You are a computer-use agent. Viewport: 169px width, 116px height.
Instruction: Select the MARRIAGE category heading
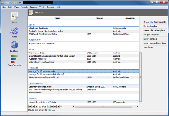(33, 68)
